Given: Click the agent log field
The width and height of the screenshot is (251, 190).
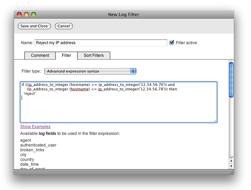Looking at the screenshot, I should [x=26, y=140].
